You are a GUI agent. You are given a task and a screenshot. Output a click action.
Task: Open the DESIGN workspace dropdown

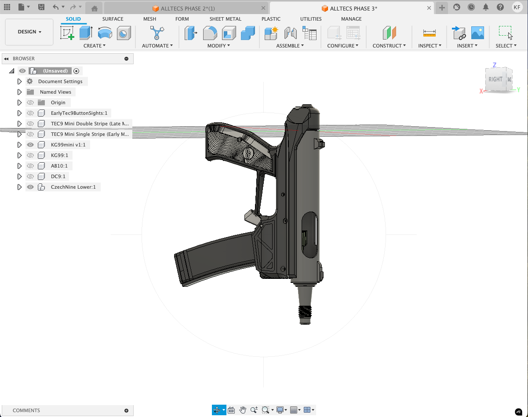tap(29, 32)
